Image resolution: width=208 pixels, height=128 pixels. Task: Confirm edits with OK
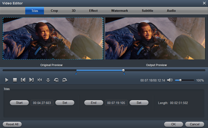[x=174, y=124]
